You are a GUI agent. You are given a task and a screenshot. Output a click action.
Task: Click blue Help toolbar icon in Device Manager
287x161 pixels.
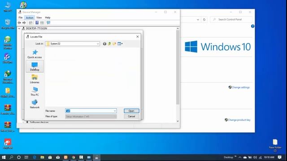37,23
